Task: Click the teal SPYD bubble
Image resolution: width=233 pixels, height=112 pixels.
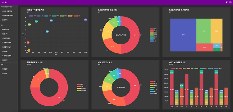Action: tap(36, 21)
